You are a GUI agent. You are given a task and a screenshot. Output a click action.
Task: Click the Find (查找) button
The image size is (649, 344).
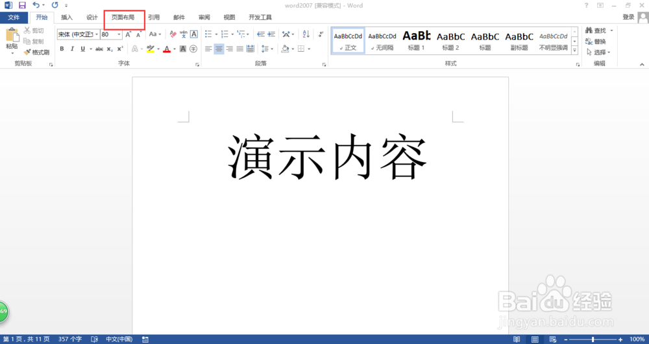596,30
